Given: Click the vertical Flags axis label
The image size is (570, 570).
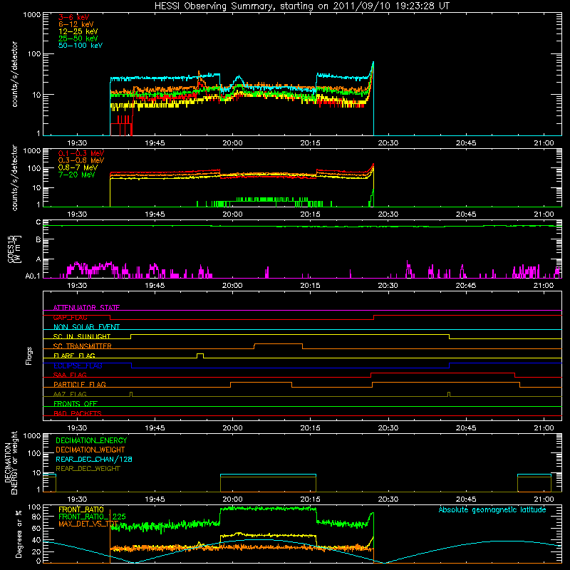Looking at the screenshot, I should pyautogui.click(x=29, y=356).
